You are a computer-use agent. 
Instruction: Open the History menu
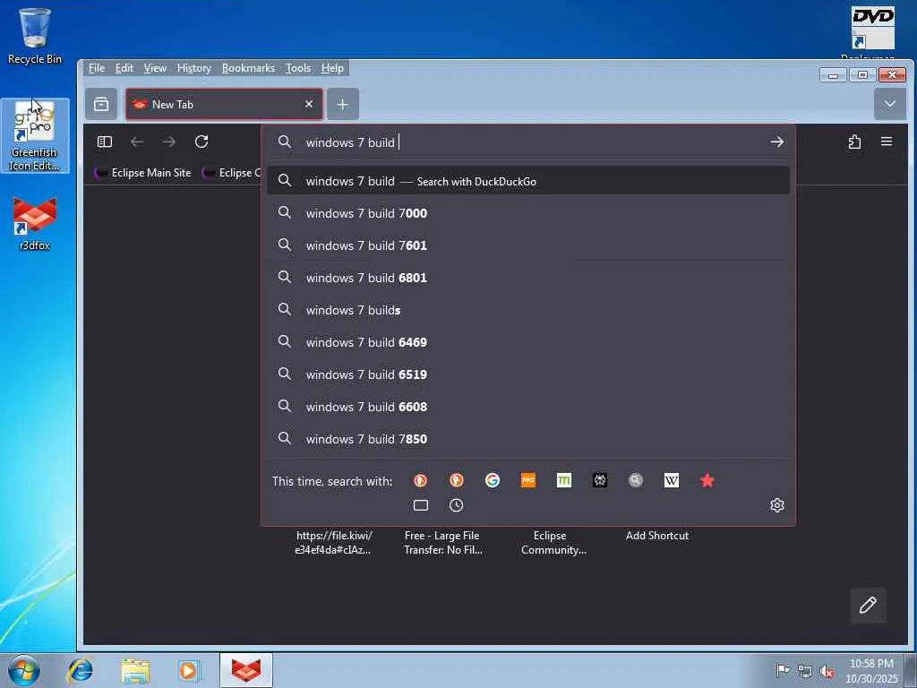(x=193, y=68)
